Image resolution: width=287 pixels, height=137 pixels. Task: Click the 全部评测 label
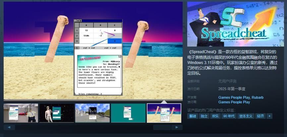[193, 81]
